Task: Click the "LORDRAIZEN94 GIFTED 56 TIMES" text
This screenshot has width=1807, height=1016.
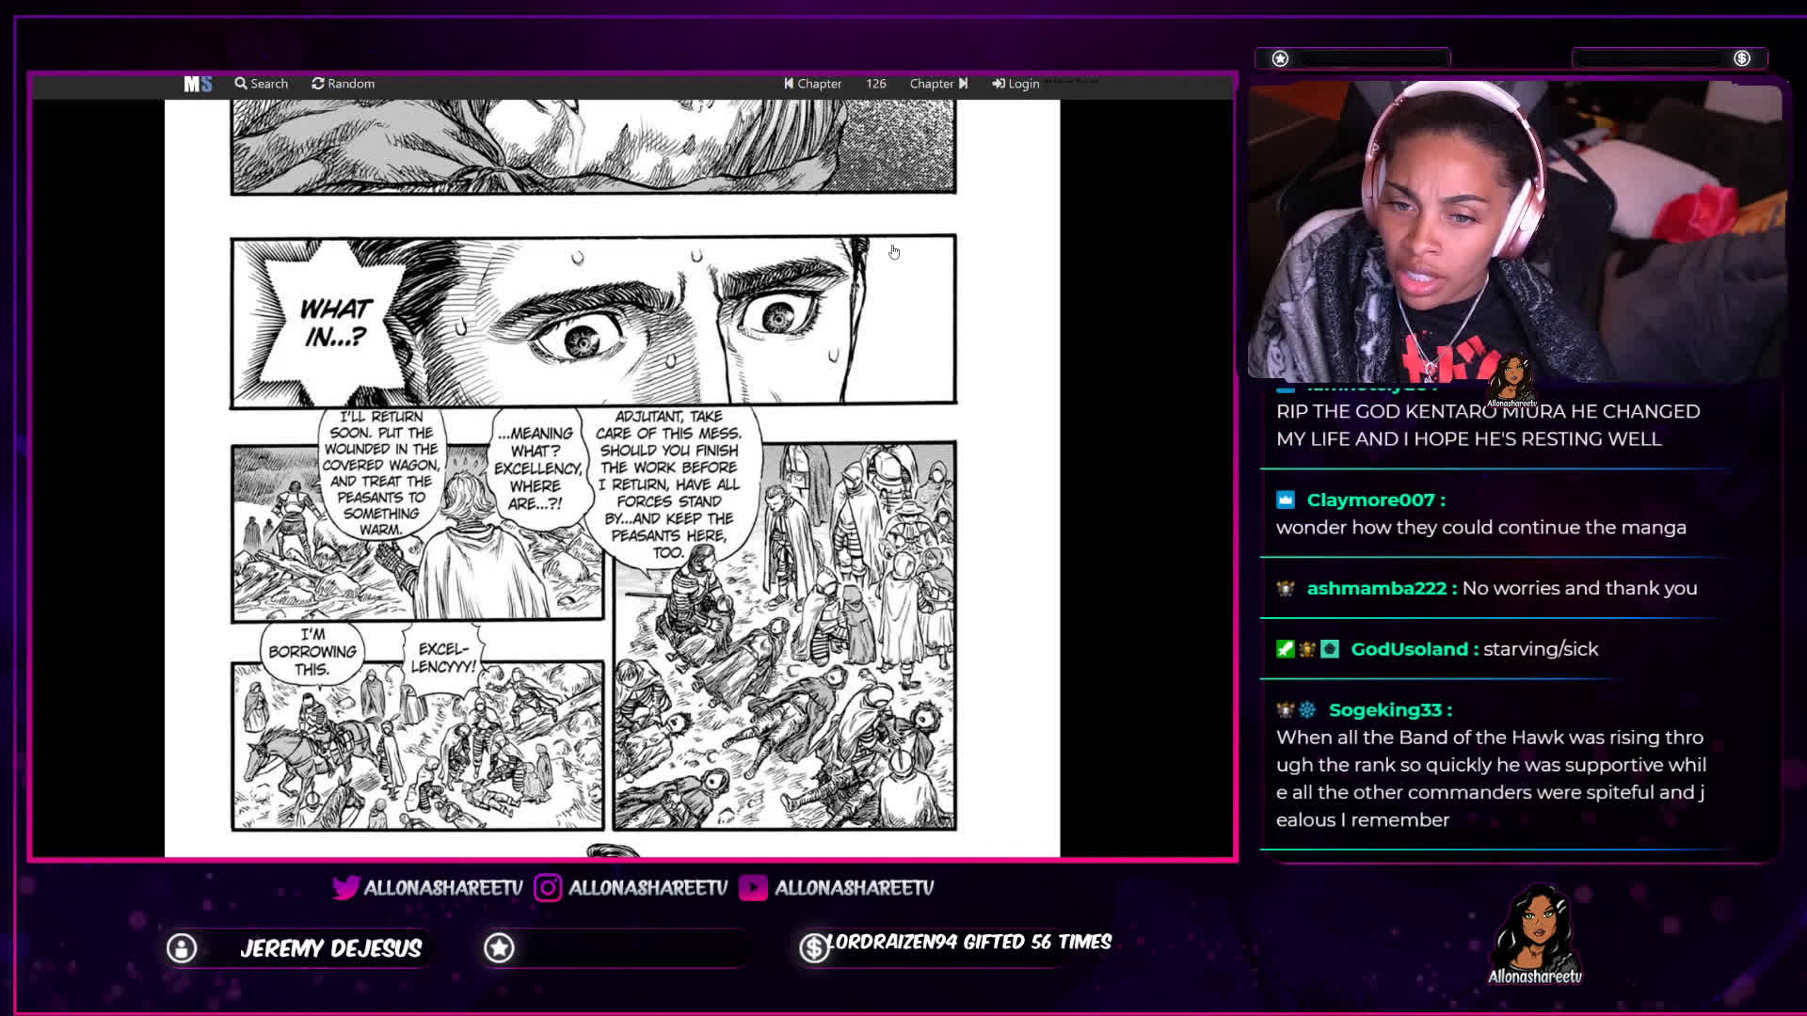Action: coord(968,942)
